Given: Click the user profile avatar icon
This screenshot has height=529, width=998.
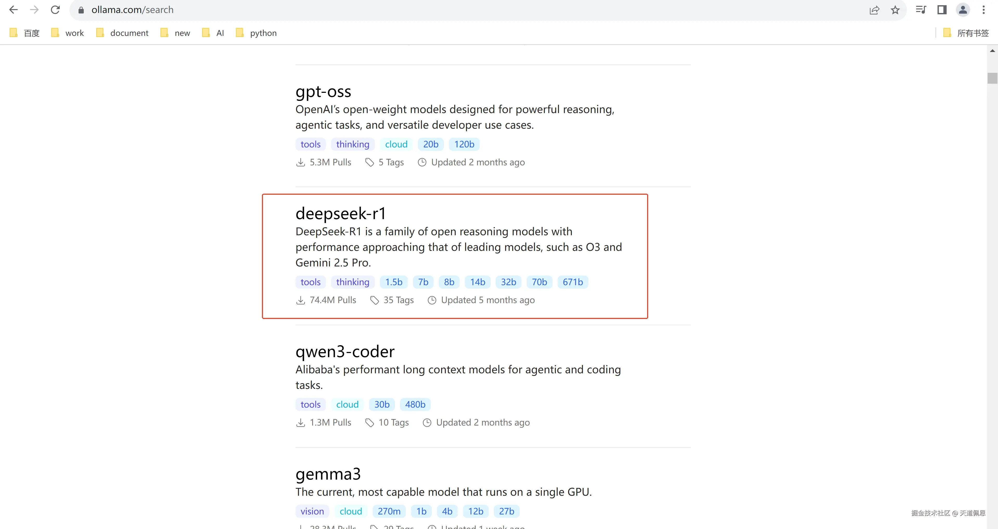Looking at the screenshot, I should pyautogui.click(x=963, y=10).
